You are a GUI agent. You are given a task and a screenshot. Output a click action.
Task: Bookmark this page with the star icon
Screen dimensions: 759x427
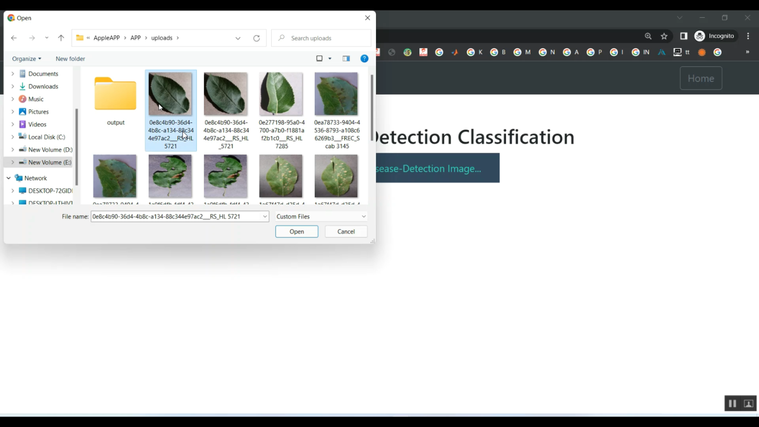click(x=664, y=36)
